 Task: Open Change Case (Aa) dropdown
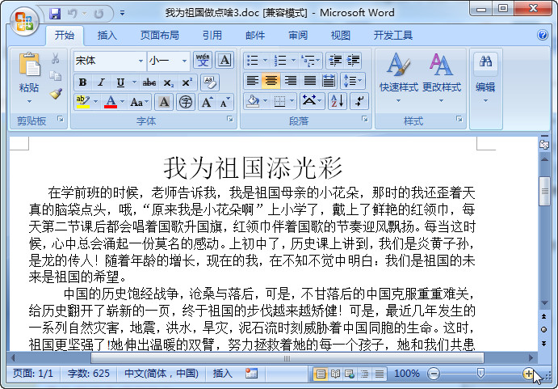pyautogui.click(x=140, y=103)
